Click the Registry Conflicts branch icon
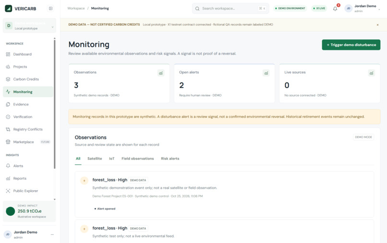Screen dimensions: 387x243 (8, 129)
